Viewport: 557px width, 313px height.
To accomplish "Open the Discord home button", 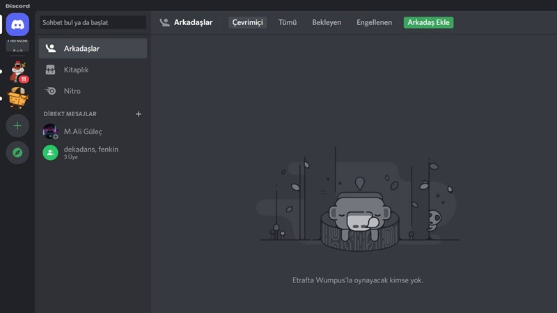I will click(17, 24).
